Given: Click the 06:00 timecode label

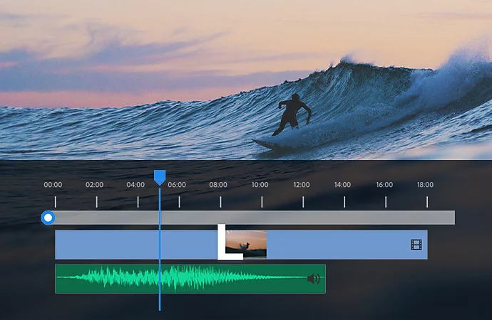Looking at the screenshot, I should [177, 185].
